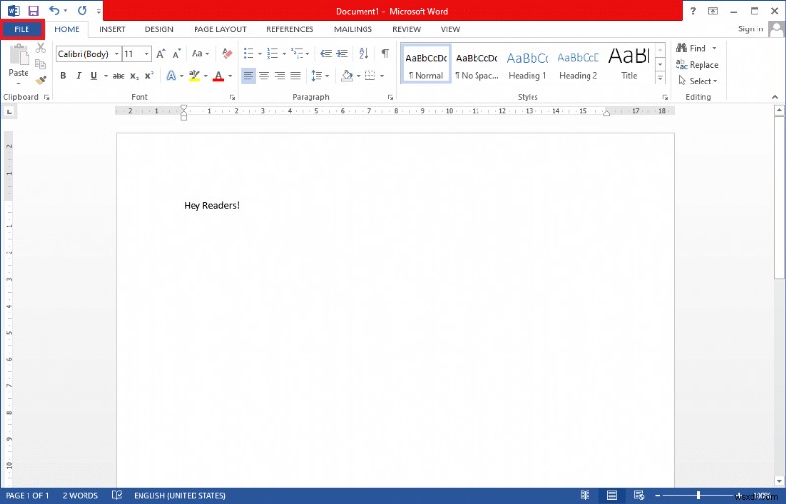Viewport: 786px width, 504px height.
Task: Toggle Strikethrough formatting
Action: [118, 76]
